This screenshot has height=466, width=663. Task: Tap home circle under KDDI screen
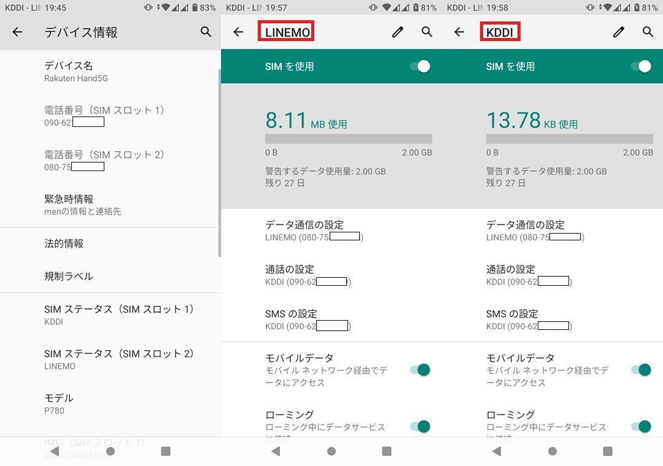(552, 451)
